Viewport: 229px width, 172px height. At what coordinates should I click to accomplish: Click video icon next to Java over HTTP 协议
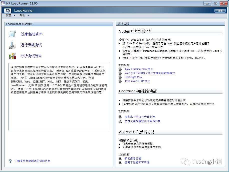coord(120,81)
